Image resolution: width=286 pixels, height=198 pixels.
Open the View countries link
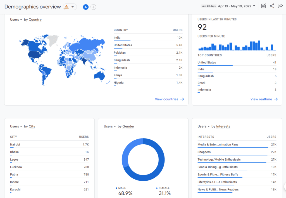(x=166, y=99)
